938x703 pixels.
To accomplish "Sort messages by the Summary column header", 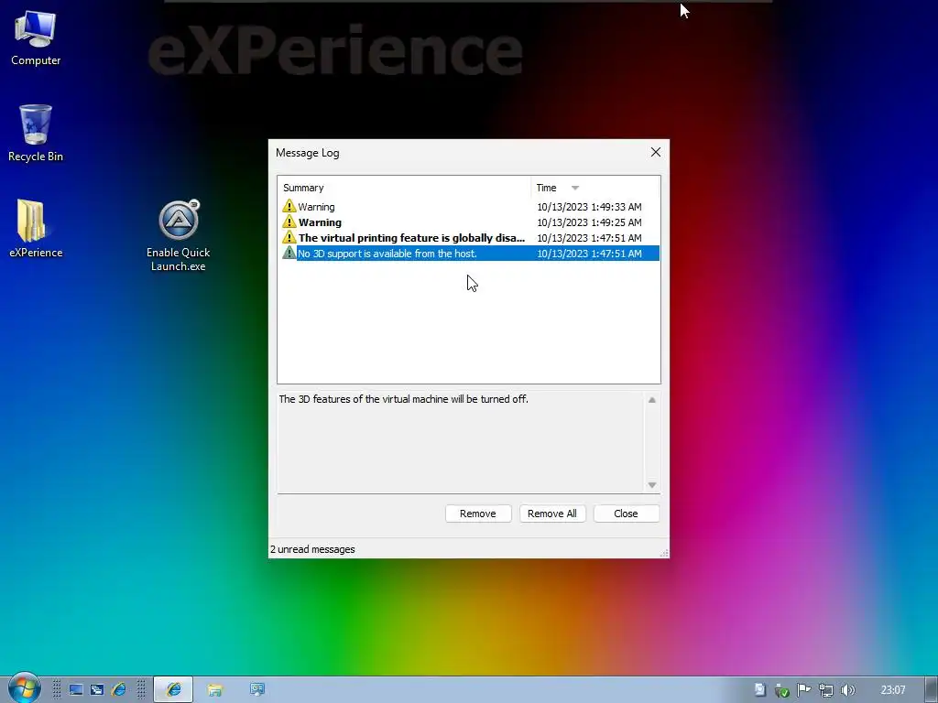I will 404,188.
